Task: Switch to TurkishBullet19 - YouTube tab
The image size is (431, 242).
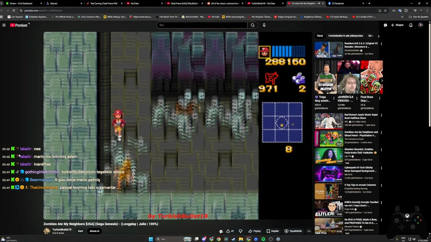Action: (265, 3)
